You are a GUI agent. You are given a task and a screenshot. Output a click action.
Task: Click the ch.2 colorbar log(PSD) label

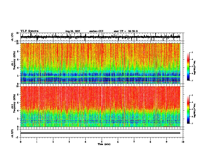[195, 110]
